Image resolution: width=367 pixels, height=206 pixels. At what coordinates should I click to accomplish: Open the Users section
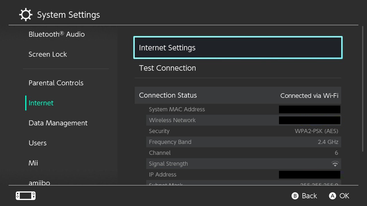point(38,143)
